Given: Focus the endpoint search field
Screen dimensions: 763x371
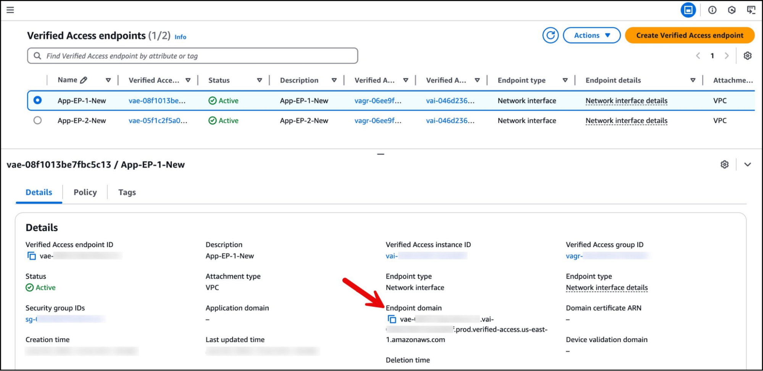Looking at the screenshot, I should [192, 56].
